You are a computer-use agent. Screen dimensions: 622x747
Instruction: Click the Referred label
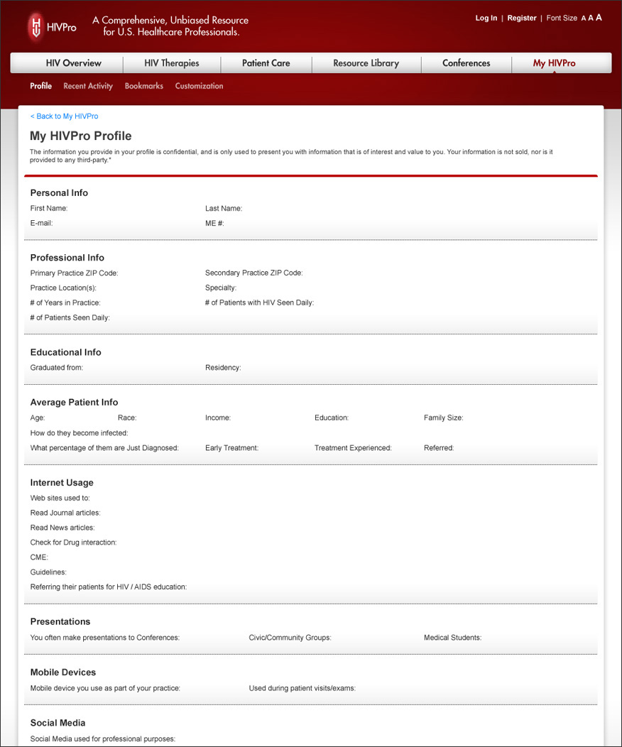[439, 448]
